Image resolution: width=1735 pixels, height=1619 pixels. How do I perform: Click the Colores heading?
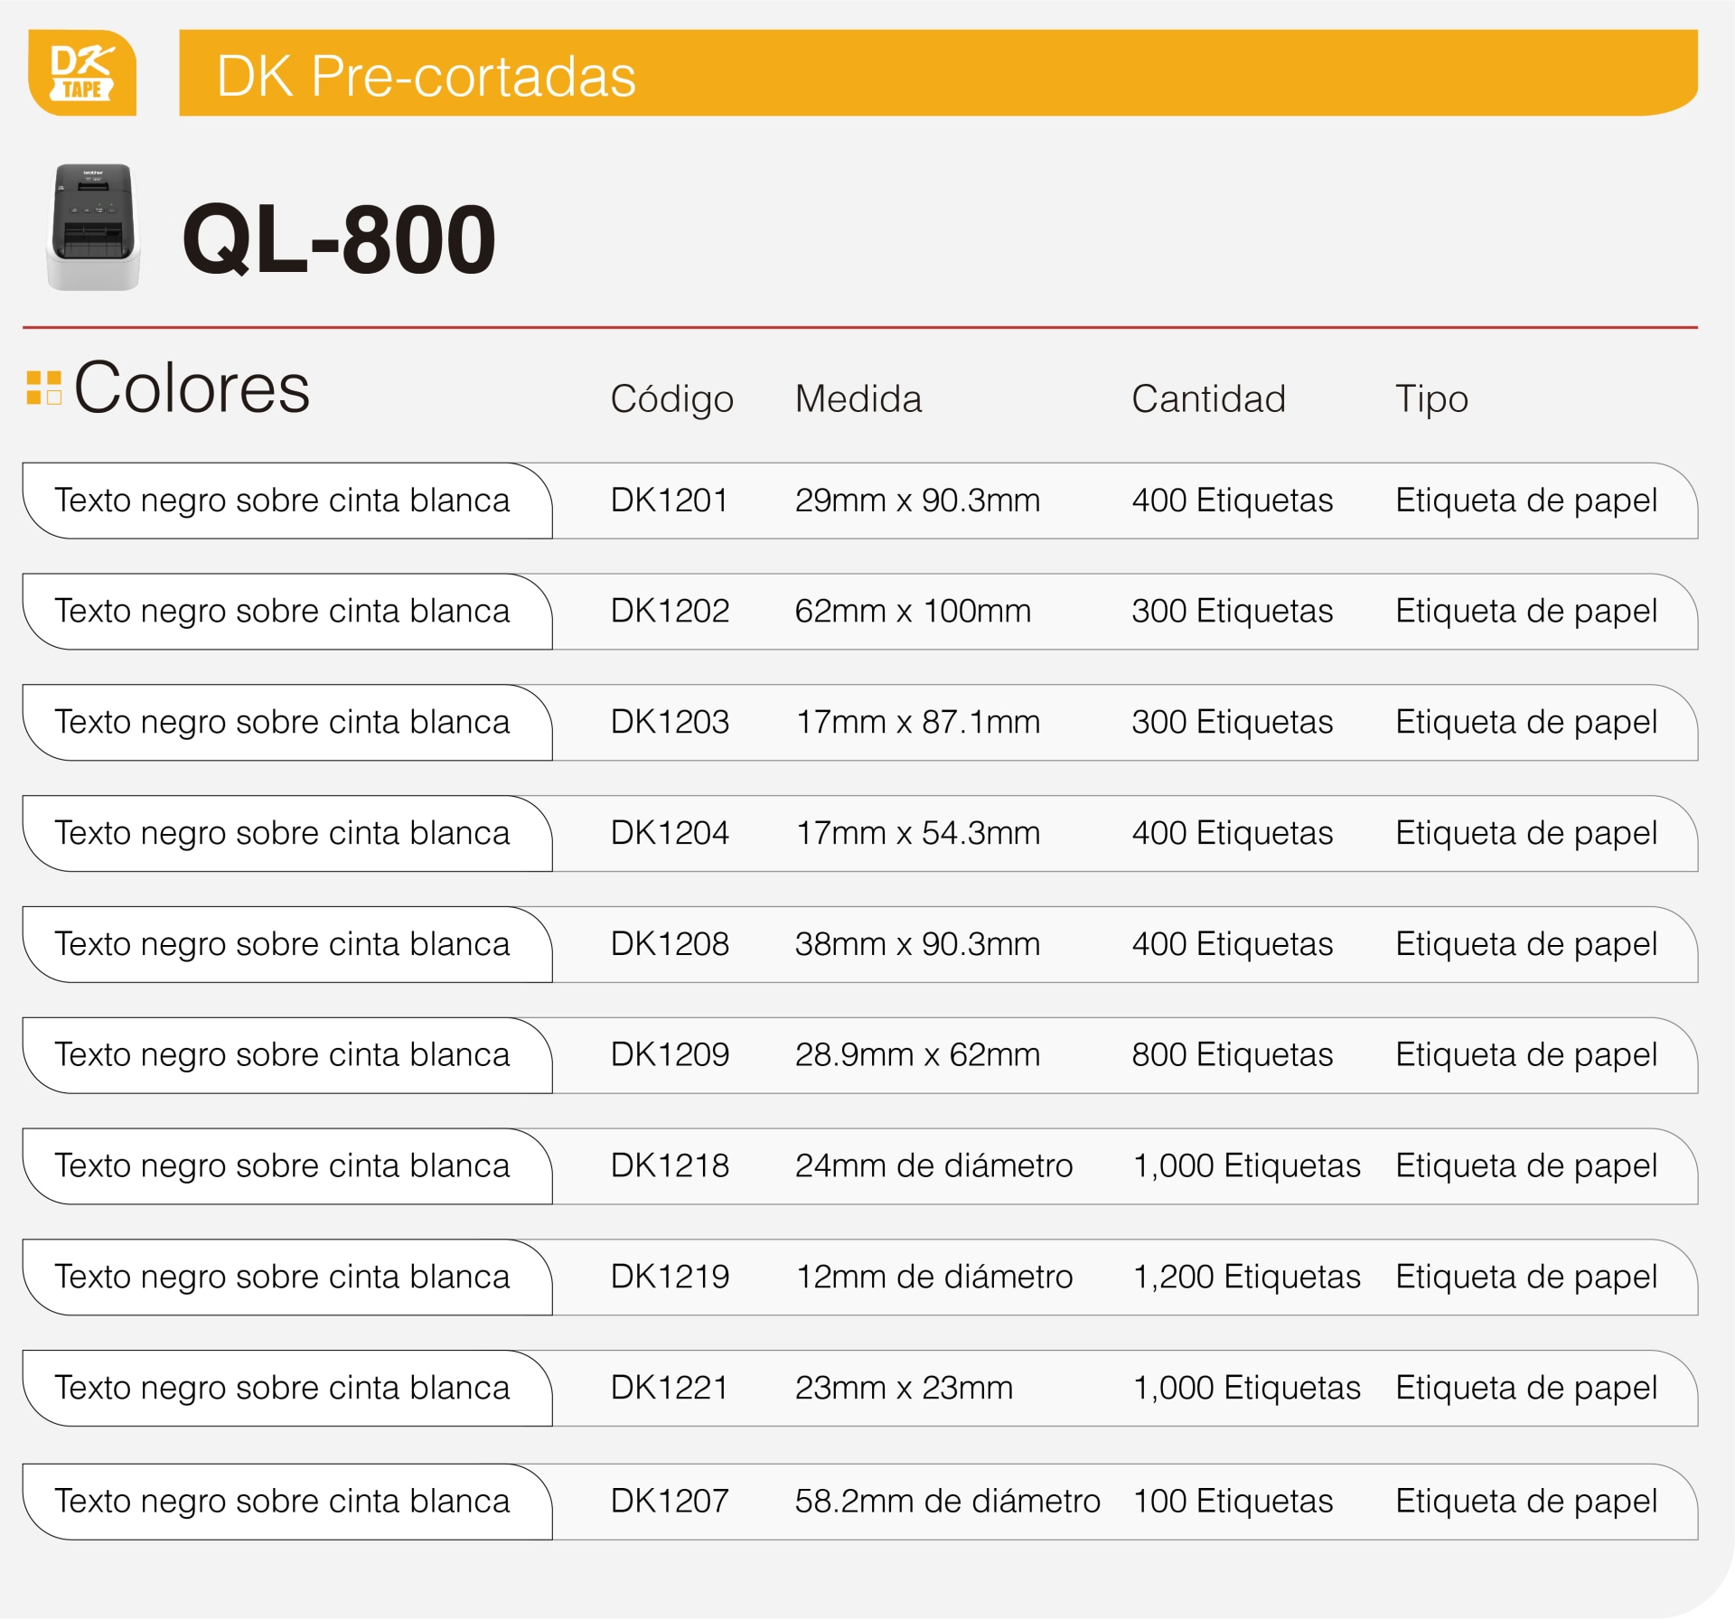pos(192,388)
